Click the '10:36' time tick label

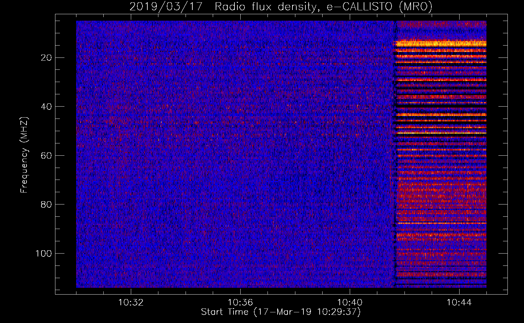[x=240, y=303]
